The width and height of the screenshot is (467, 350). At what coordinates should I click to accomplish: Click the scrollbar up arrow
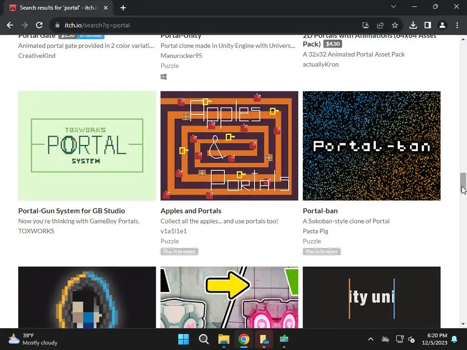[x=463, y=39]
